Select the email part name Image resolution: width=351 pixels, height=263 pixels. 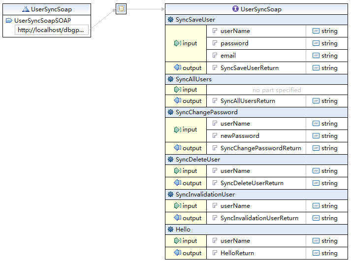[228, 56]
